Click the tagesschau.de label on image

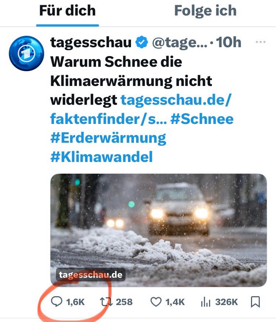(91, 274)
